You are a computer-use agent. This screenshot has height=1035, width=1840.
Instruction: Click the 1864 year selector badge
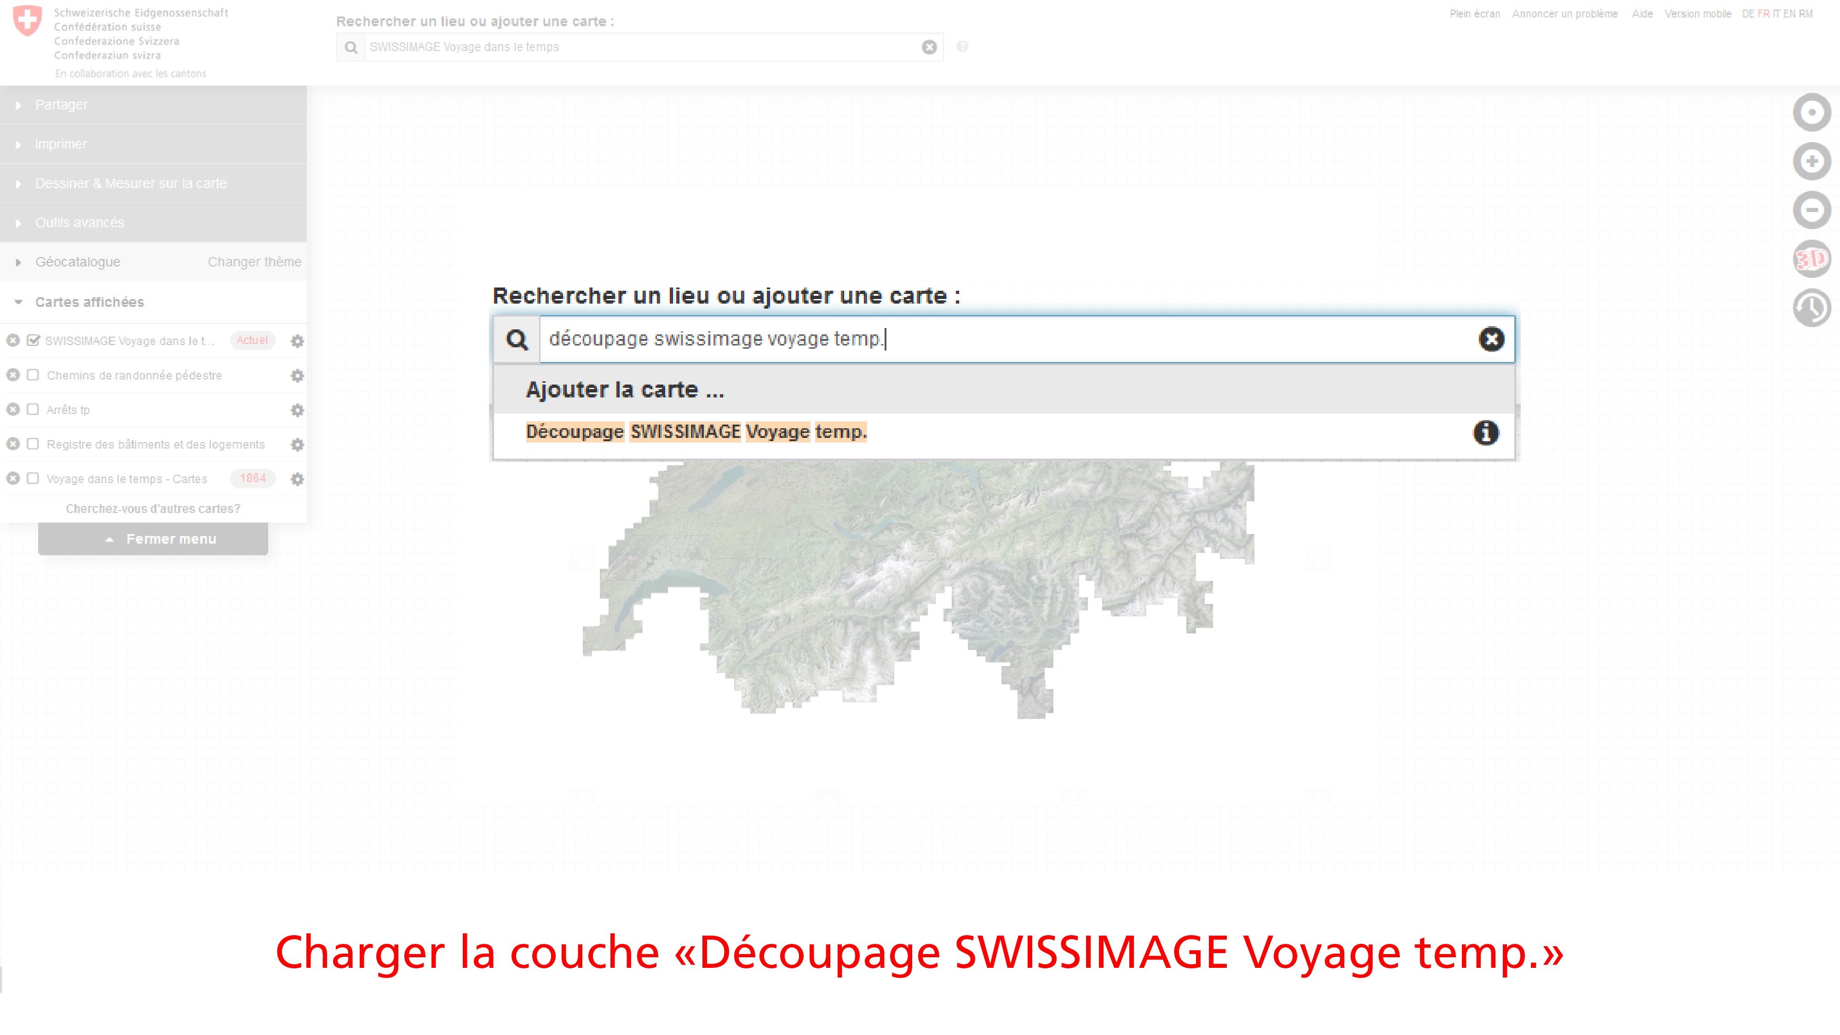253,478
